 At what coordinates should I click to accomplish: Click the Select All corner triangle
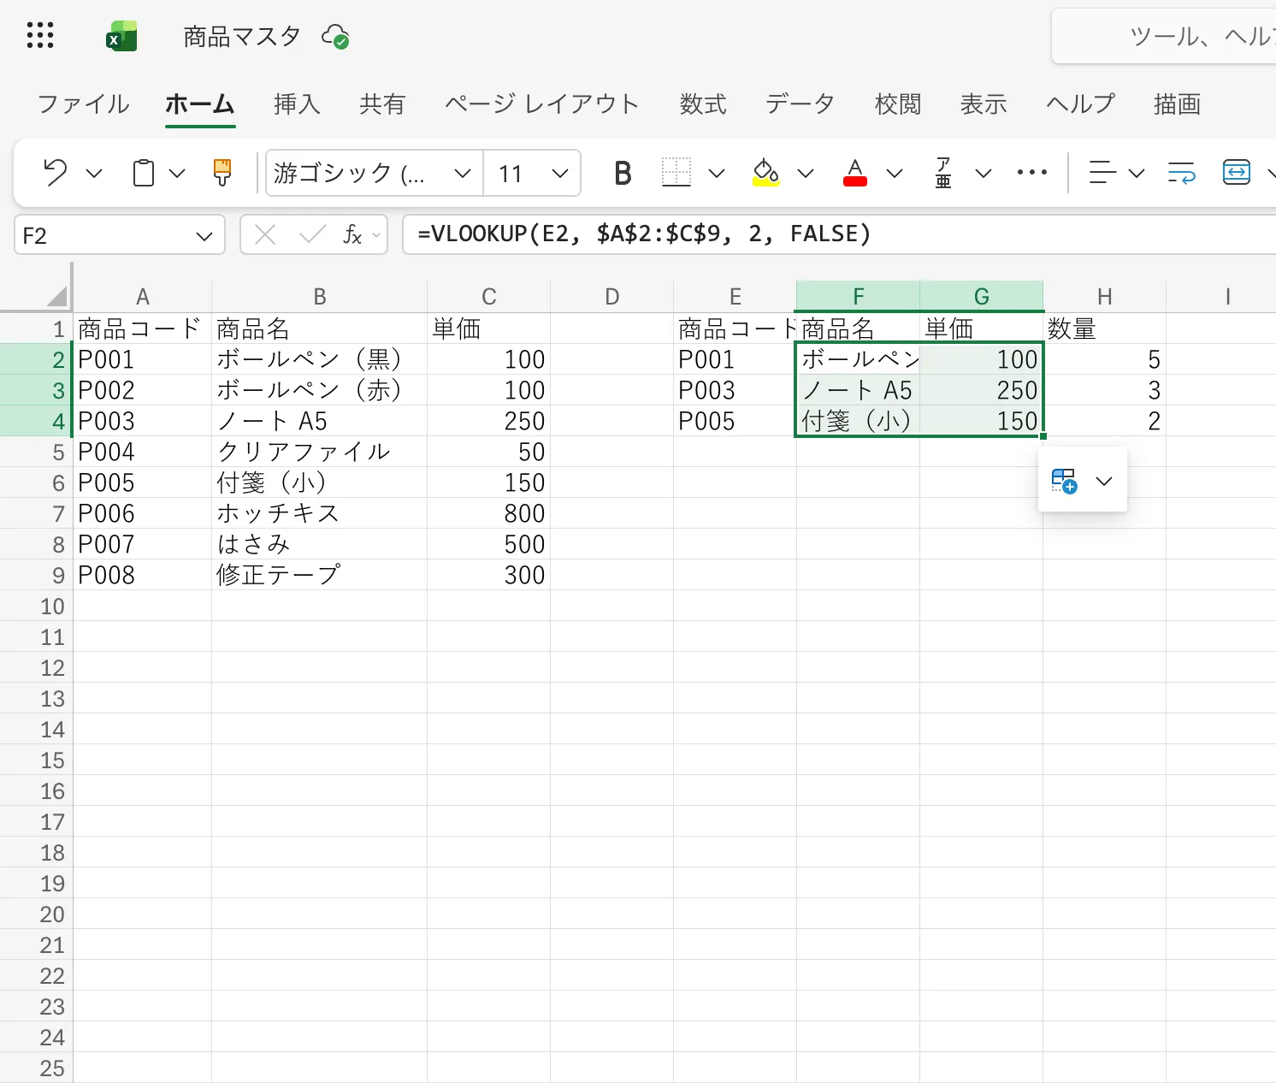coord(56,296)
